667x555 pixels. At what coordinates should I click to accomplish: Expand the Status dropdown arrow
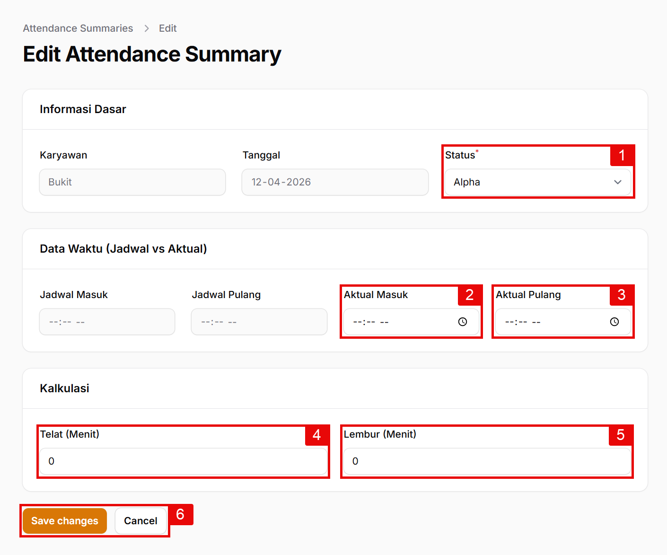[617, 182]
